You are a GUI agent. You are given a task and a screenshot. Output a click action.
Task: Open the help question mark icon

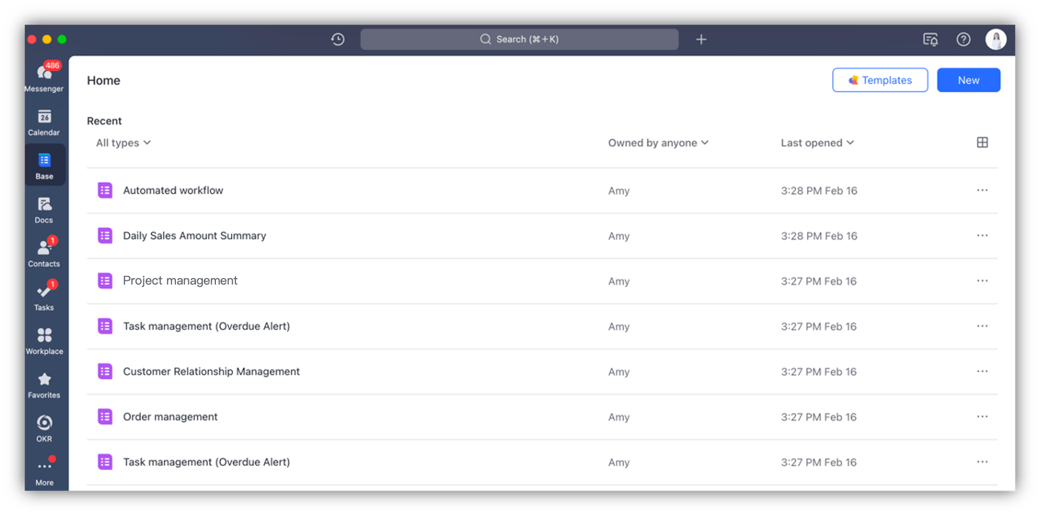coord(963,39)
